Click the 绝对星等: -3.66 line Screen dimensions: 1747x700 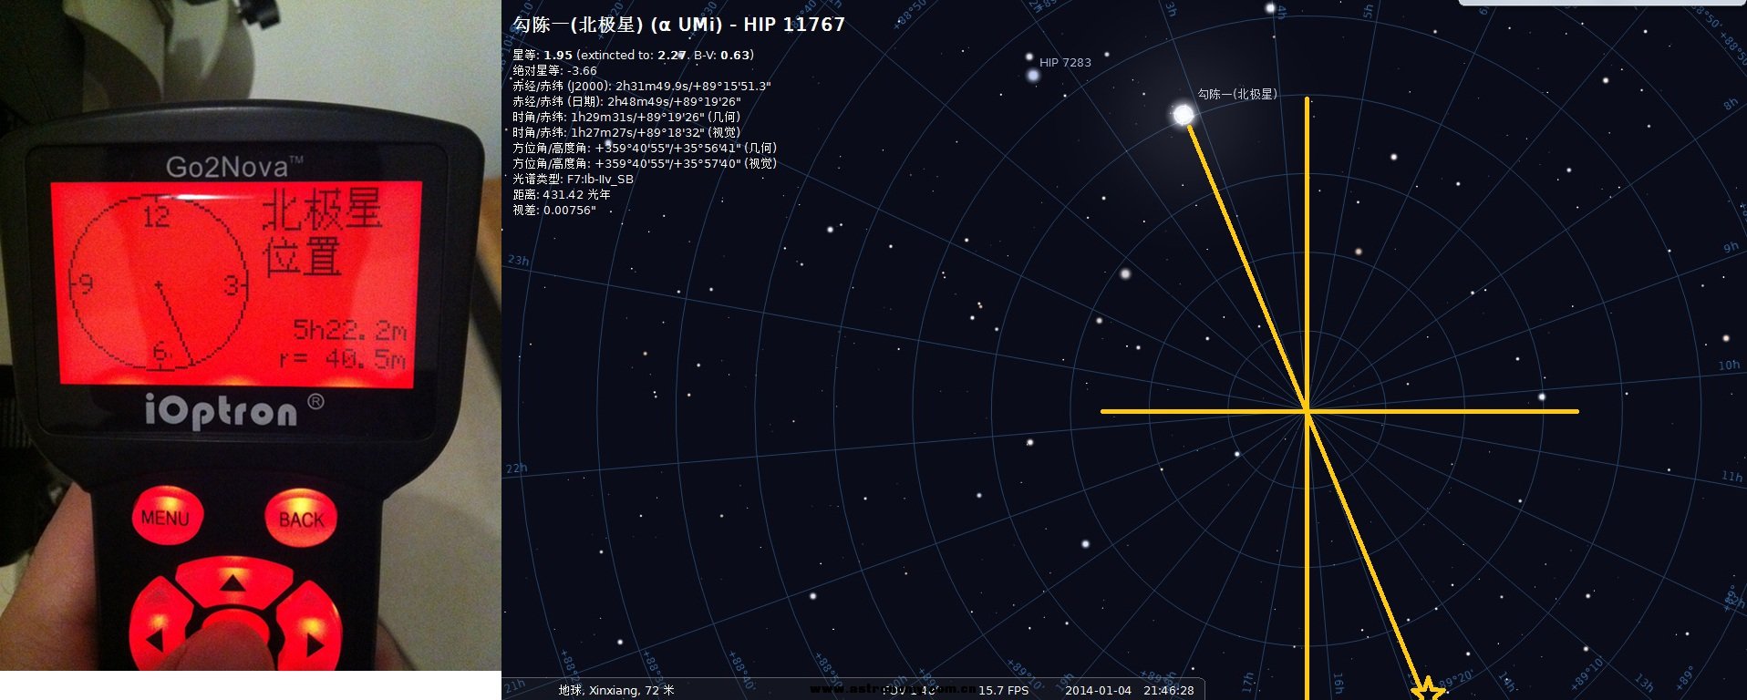[x=554, y=70]
